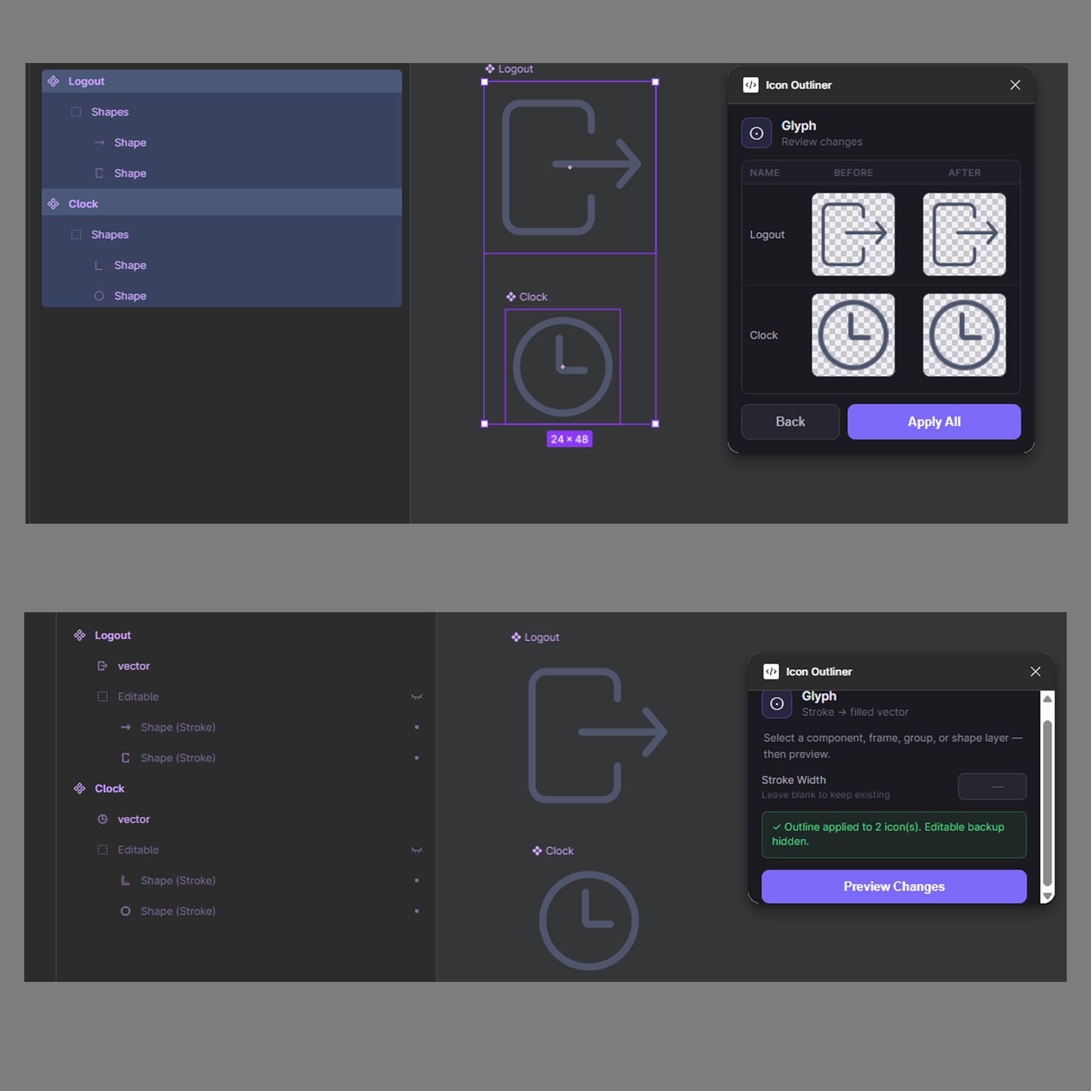Click the logout icon artwork on lower canvas
Image resolution: width=1091 pixels, height=1091 pixels.
click(598, 735)
